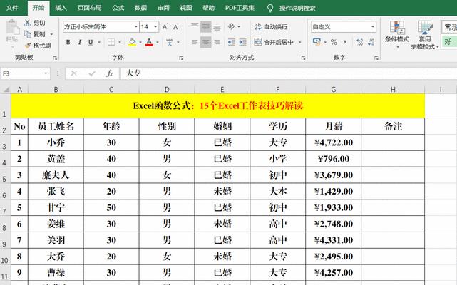Screen dimensions: 457x285
Task: Open the 文件 menu
Action: coord(12,8)
